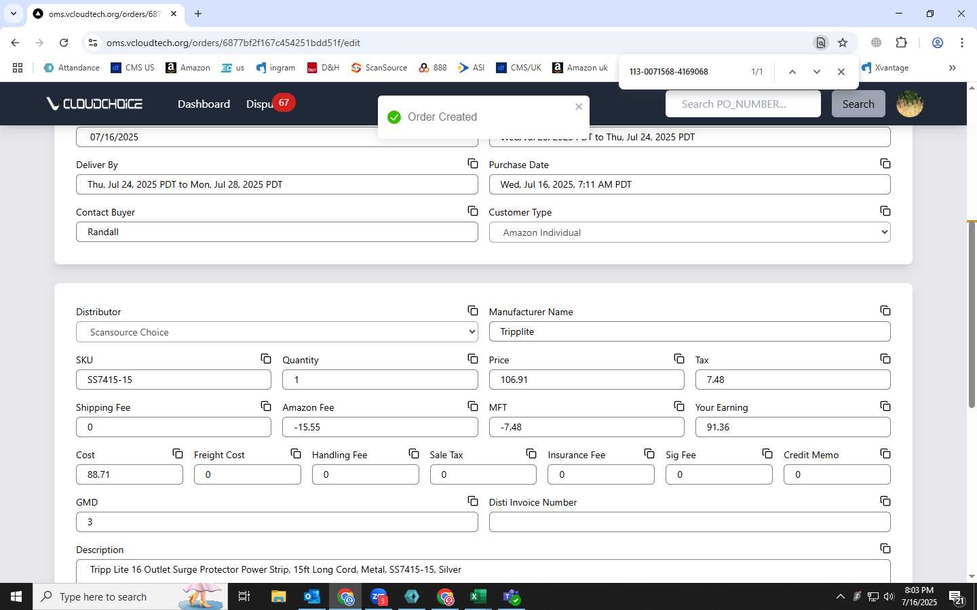Copy the Sig Fee value
The width and height of the screenshot is (977, 610).
coord(767,453)
